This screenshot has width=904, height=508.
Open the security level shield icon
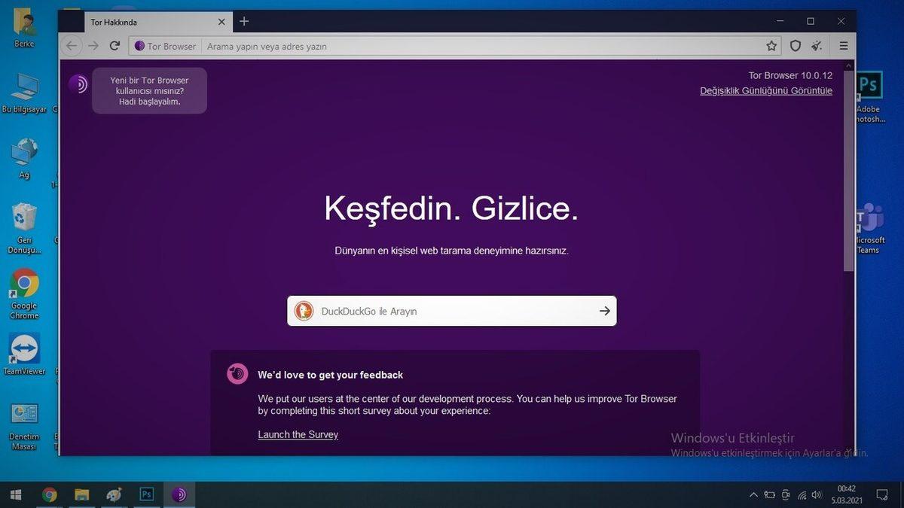[795, 46]
